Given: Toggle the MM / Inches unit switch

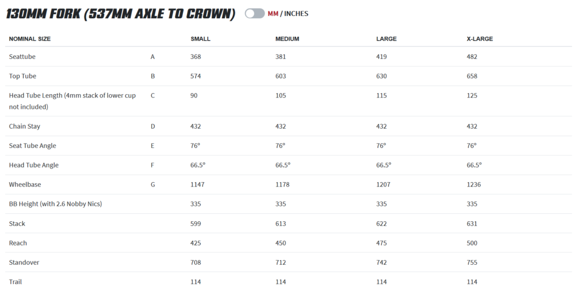Looking at the screenshot, I should click(254, 14).
